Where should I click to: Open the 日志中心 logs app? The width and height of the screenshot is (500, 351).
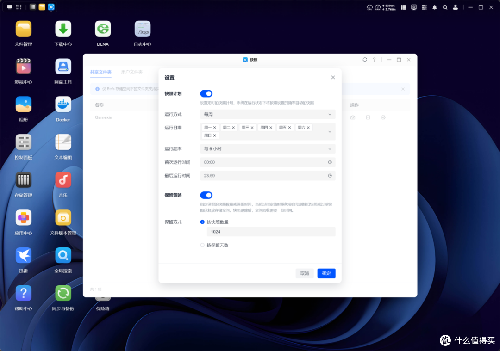[x=143, y=29]
